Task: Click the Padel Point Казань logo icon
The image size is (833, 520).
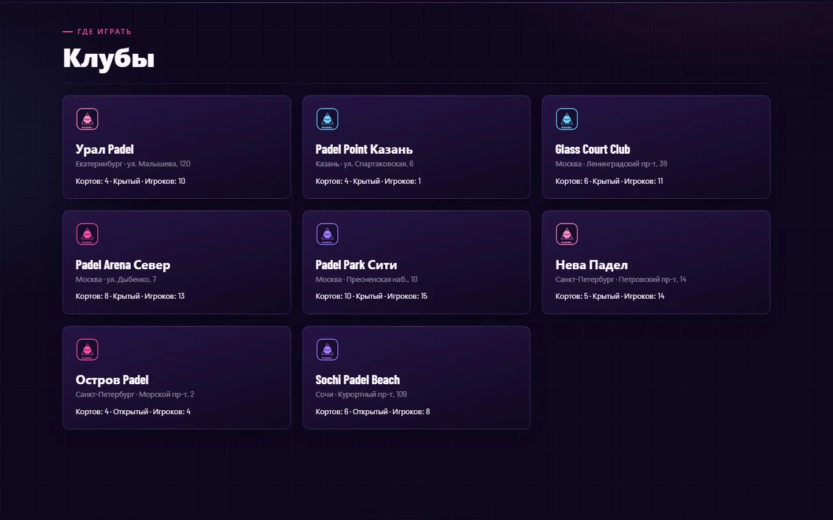Action: click(x=327, y=119)
